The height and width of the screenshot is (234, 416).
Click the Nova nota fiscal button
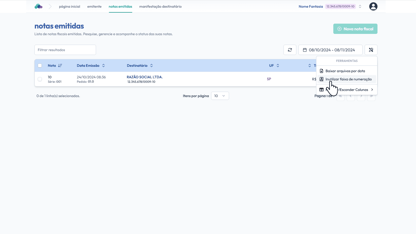click(355, 29)
